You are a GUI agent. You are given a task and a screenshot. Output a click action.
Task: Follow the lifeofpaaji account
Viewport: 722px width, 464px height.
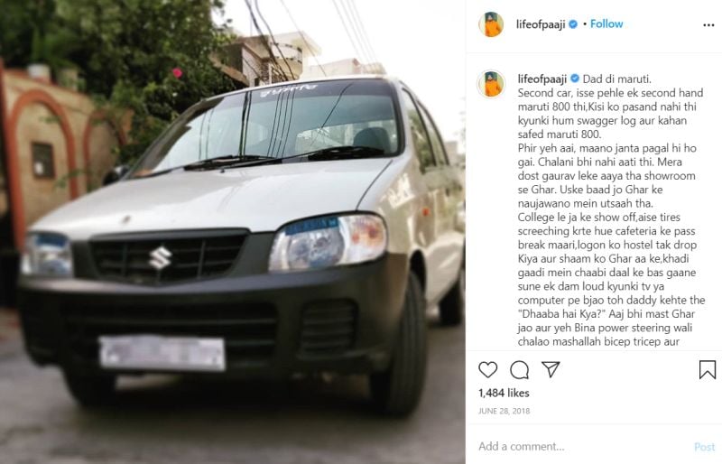coord(606,24)
